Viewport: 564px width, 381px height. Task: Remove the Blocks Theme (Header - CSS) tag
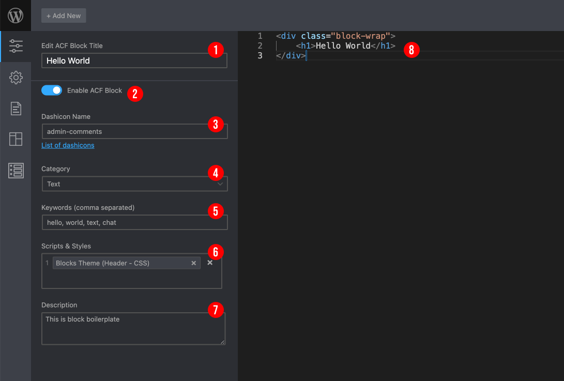coord(193,263)
